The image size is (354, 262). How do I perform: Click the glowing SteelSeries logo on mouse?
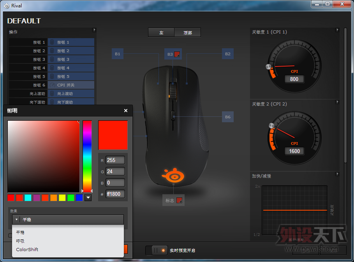[173, 175]
